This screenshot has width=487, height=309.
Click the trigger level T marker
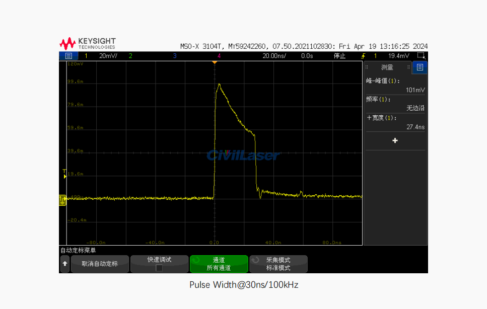click(x=64, y=174)
